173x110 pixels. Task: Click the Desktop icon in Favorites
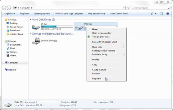pyautogui.click(x=8, y=23)
